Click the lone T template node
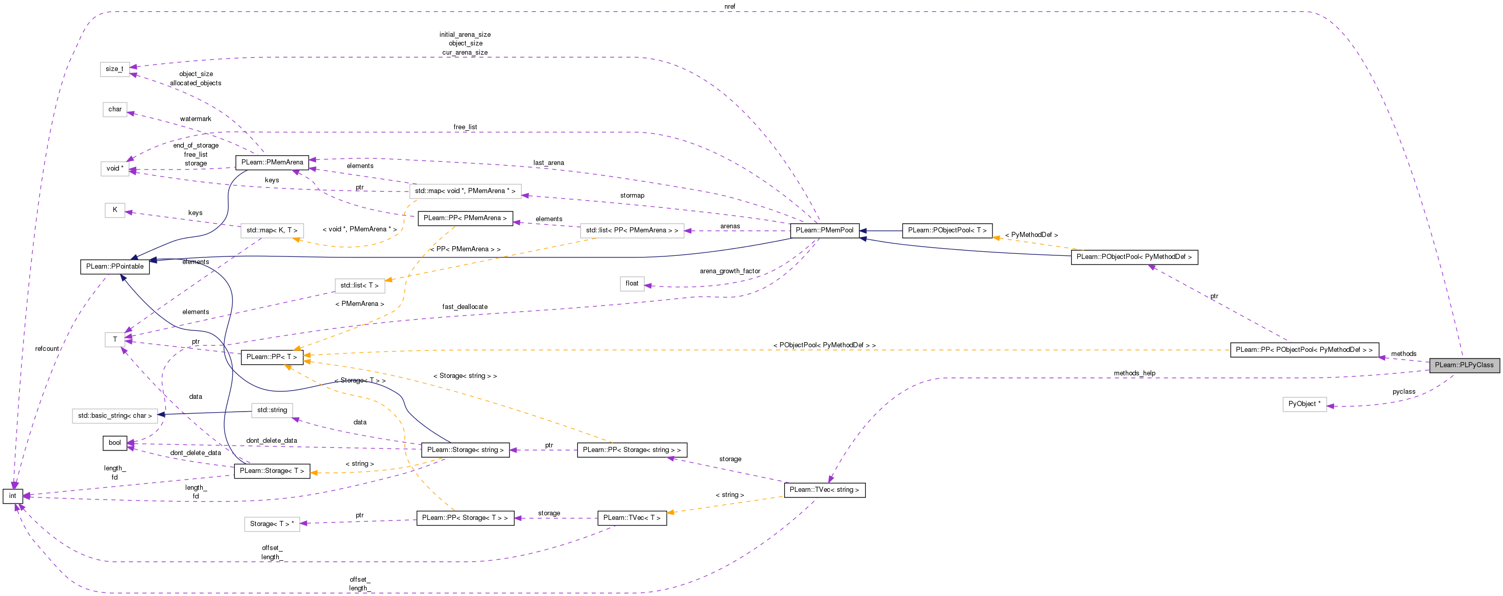Screen dimensions: 1503x596 tap(115, 339)
